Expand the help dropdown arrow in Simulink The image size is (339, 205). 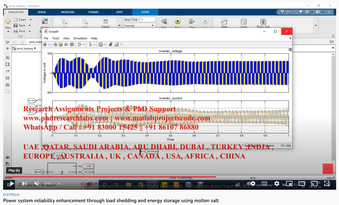[323, 12]
